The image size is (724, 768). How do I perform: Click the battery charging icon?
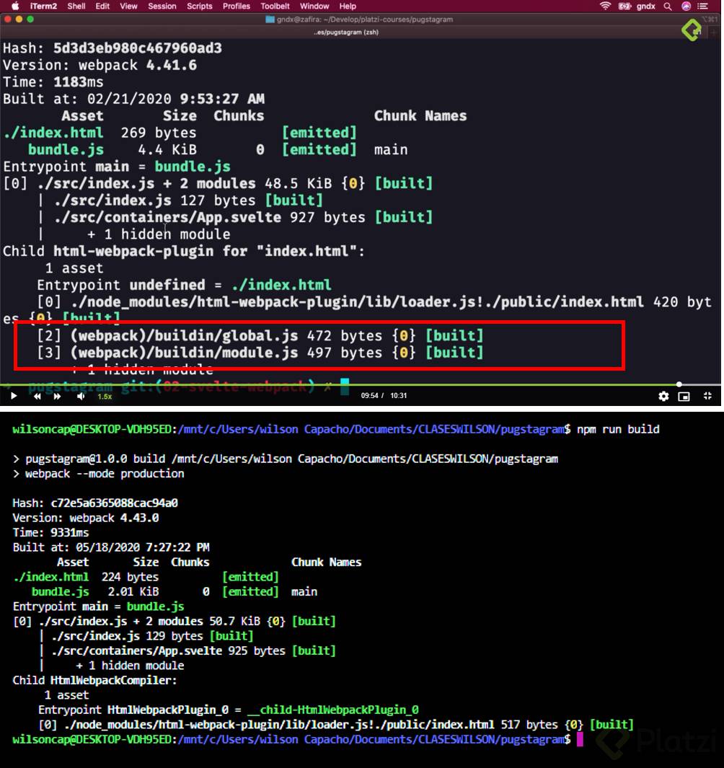[624, 6]
